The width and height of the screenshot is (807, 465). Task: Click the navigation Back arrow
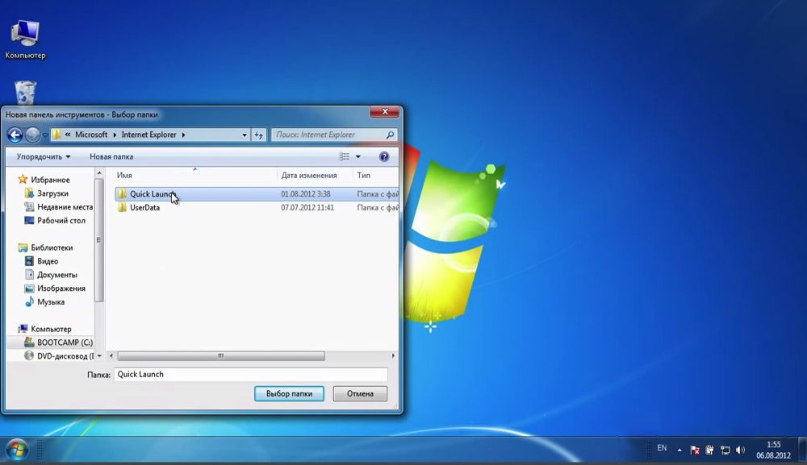click(x=15, y=135)
